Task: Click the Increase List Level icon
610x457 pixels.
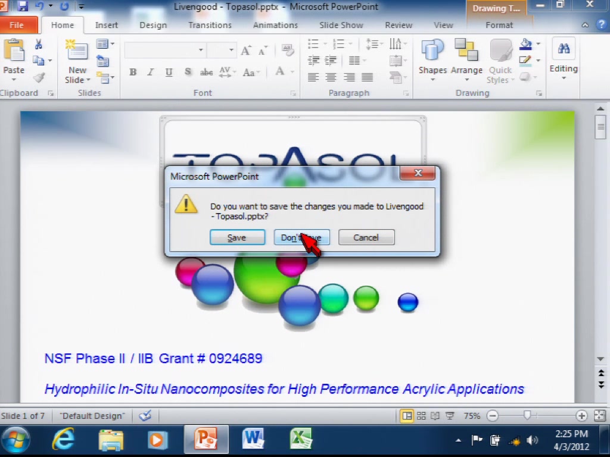Action: [x=331, y=60]
